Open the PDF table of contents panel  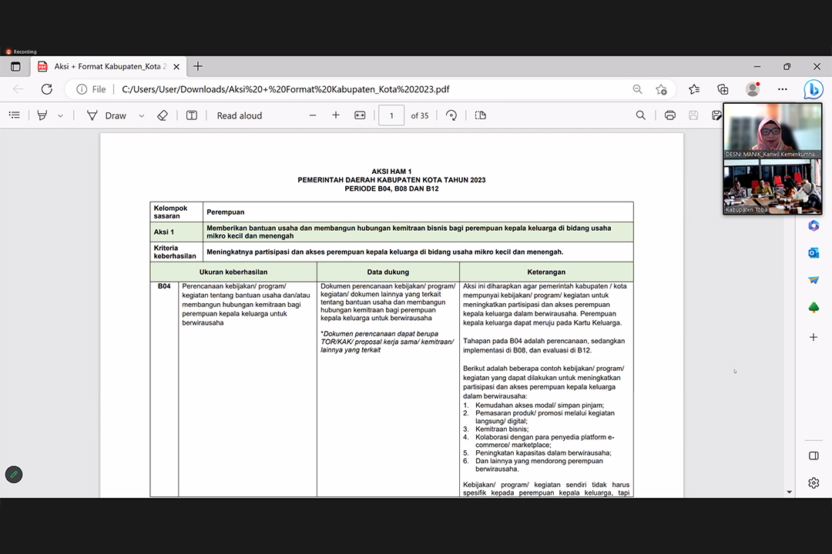point(14,115)
